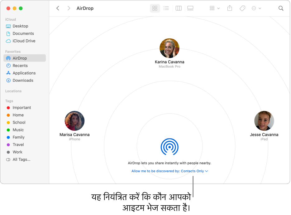Click the green zoom window button

[21, 8]
